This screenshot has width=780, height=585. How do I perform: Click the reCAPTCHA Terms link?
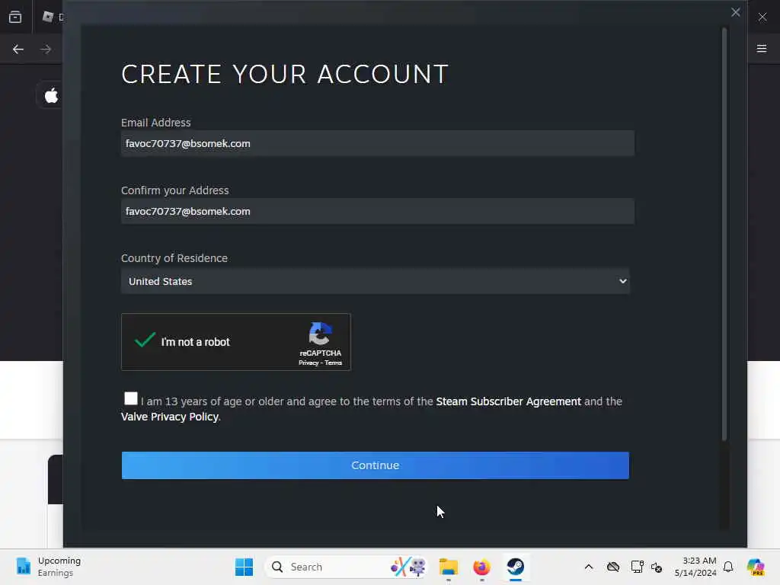(334, 363)
